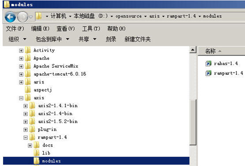
Task: Open dropdown arrow after rampart-1.4 in path
Action: click(200, 16)
